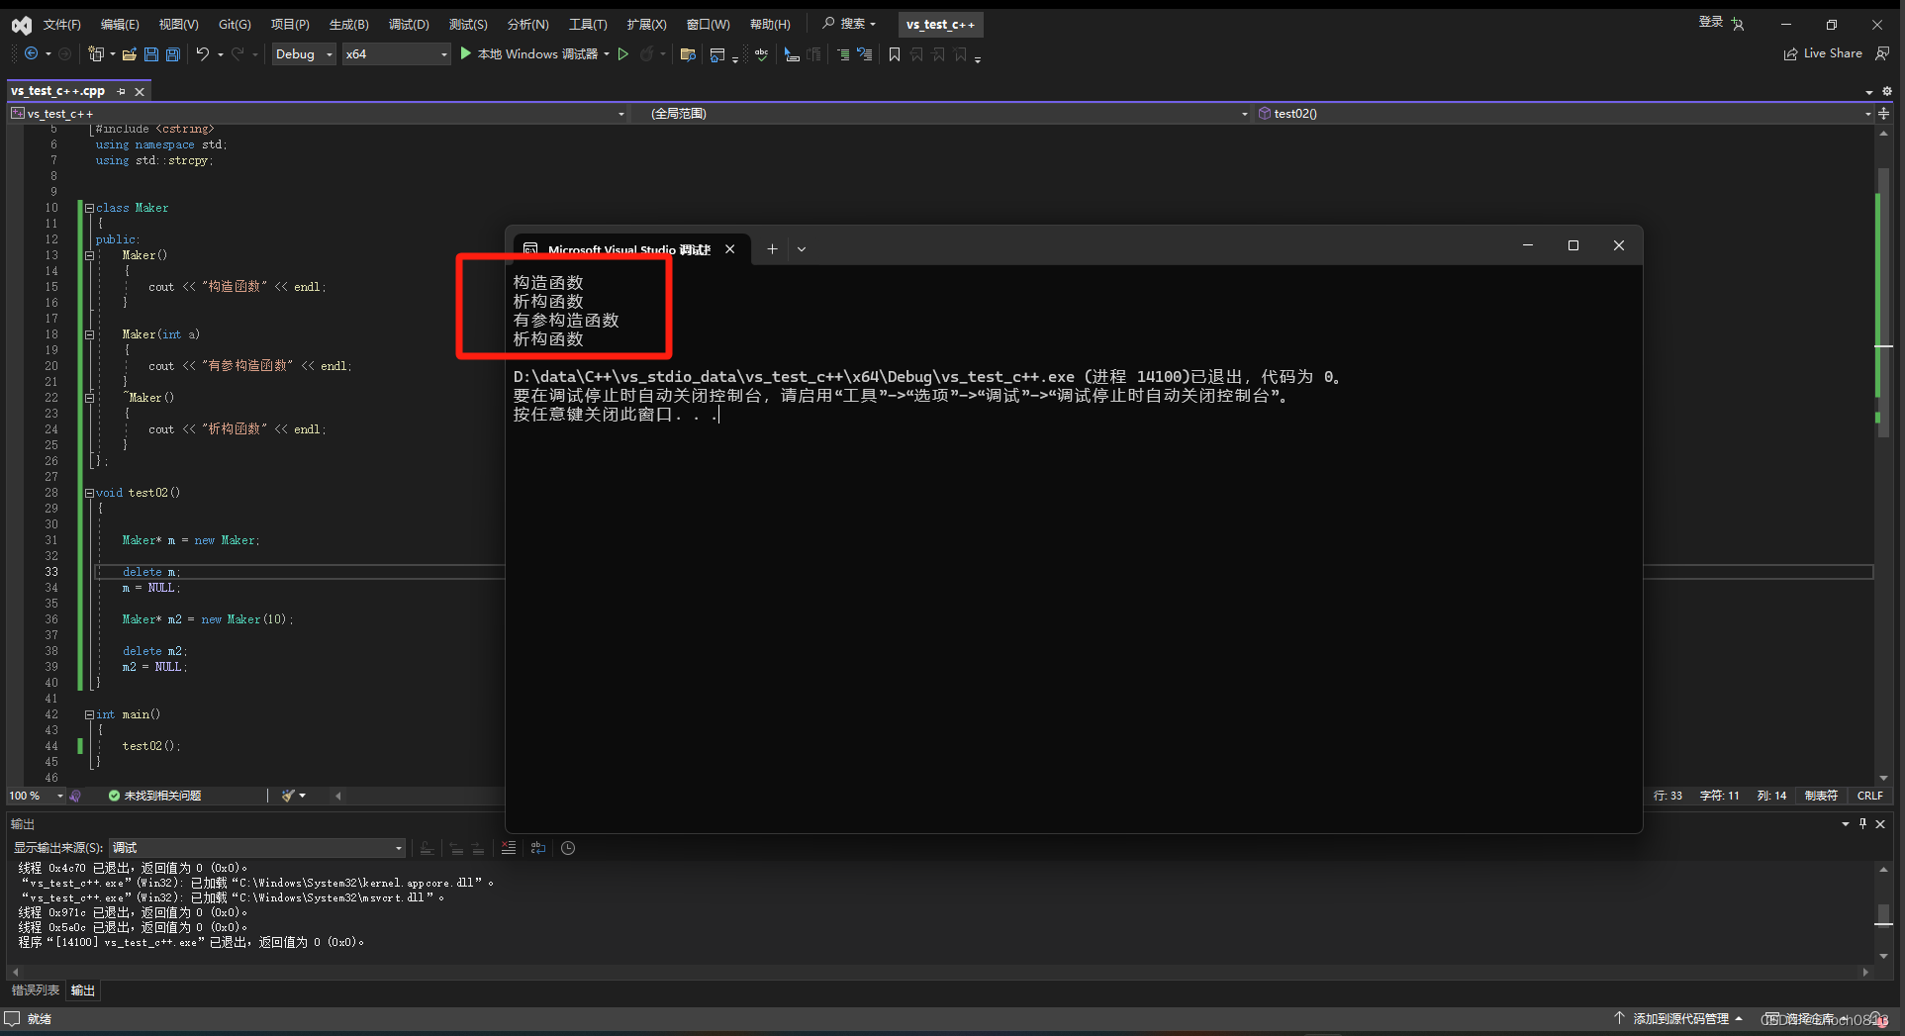Viewport: 1905px width, 1036px height.
Task: Open the x64 platform dropdown
Action: [396, 54]
